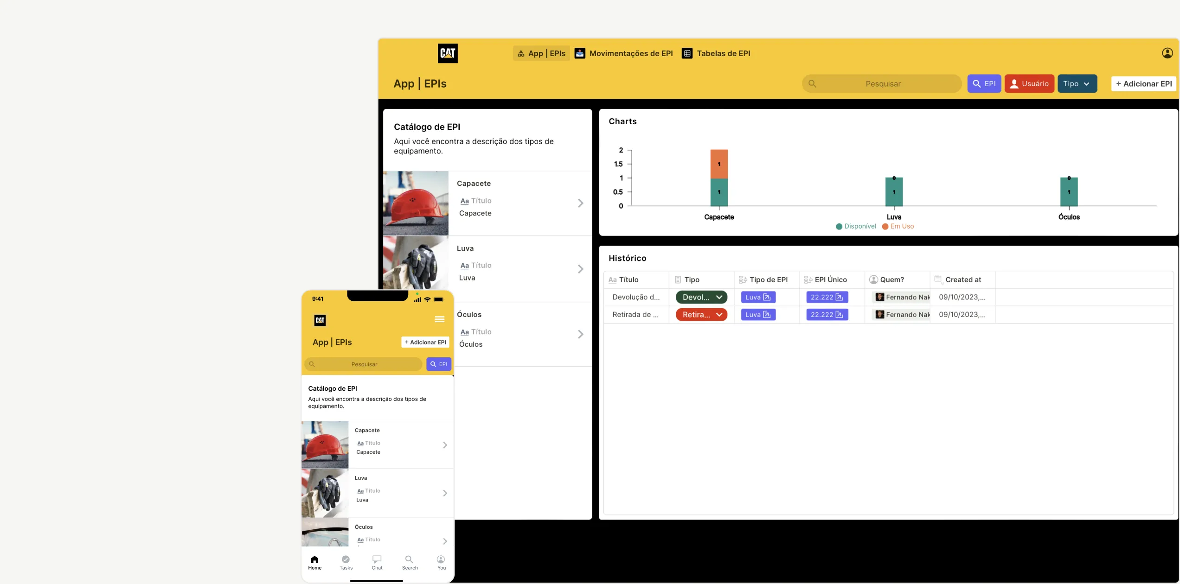
Task: Tap the EPI search button in the phone app
Action: pos(439,364)
